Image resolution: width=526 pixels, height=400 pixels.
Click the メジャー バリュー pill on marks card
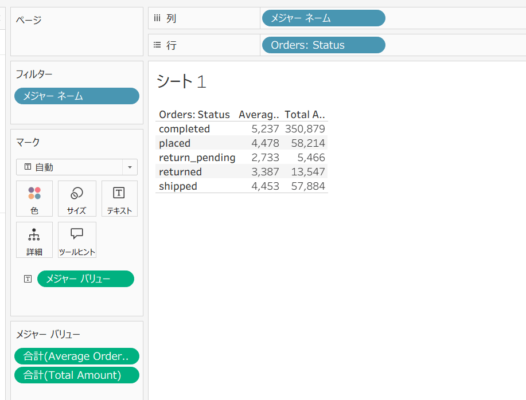85,279
